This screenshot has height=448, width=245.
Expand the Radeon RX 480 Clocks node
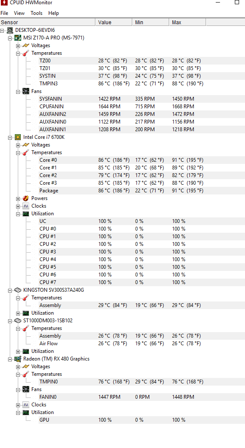18,405
